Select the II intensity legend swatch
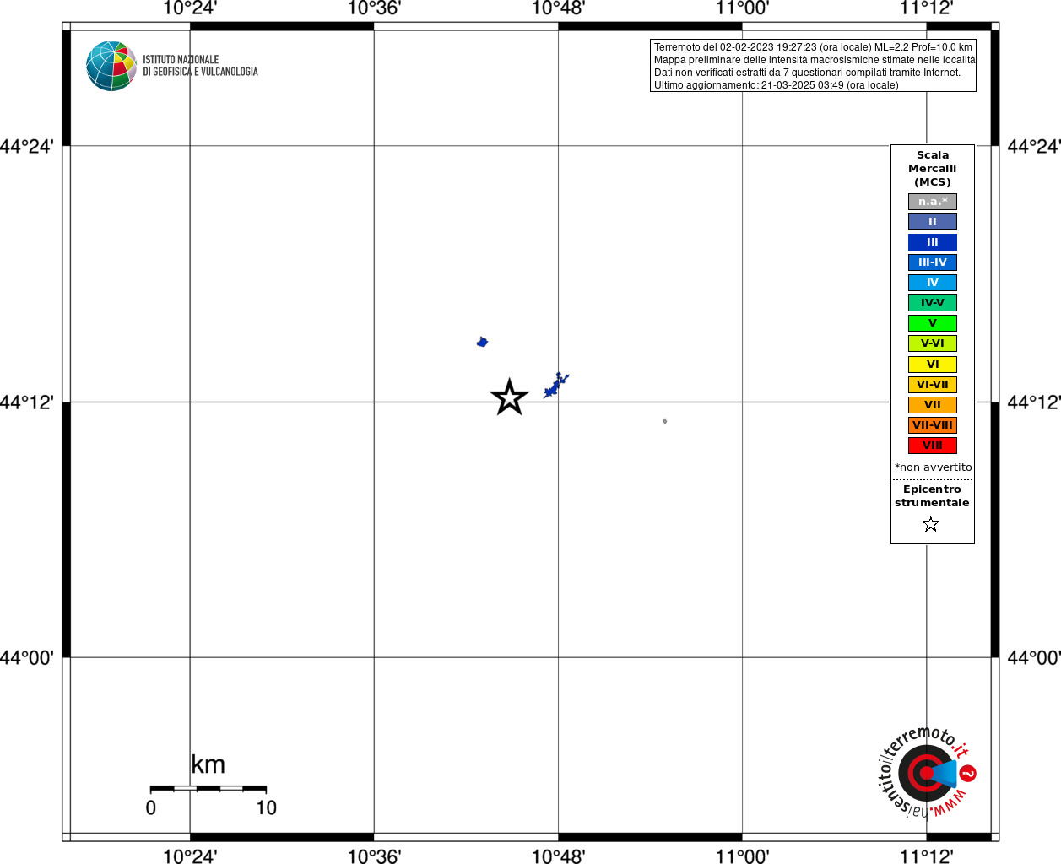The image size is (1061, 864). click(x=933, y=222)
